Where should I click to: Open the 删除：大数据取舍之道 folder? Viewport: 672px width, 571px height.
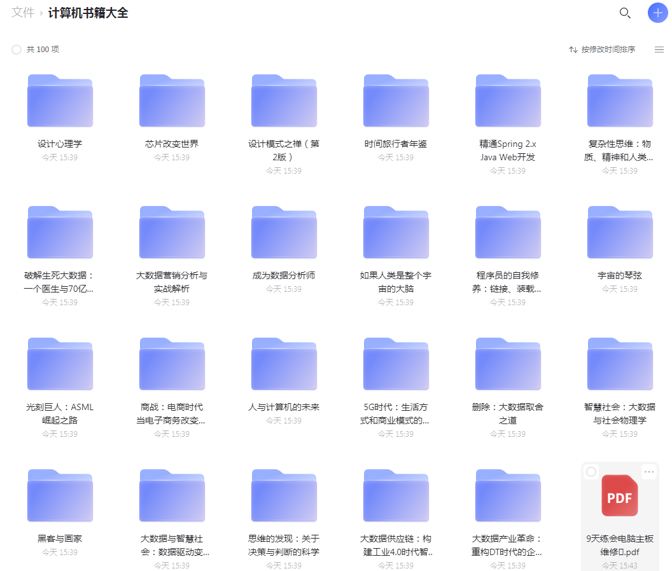tap(508, 364)
